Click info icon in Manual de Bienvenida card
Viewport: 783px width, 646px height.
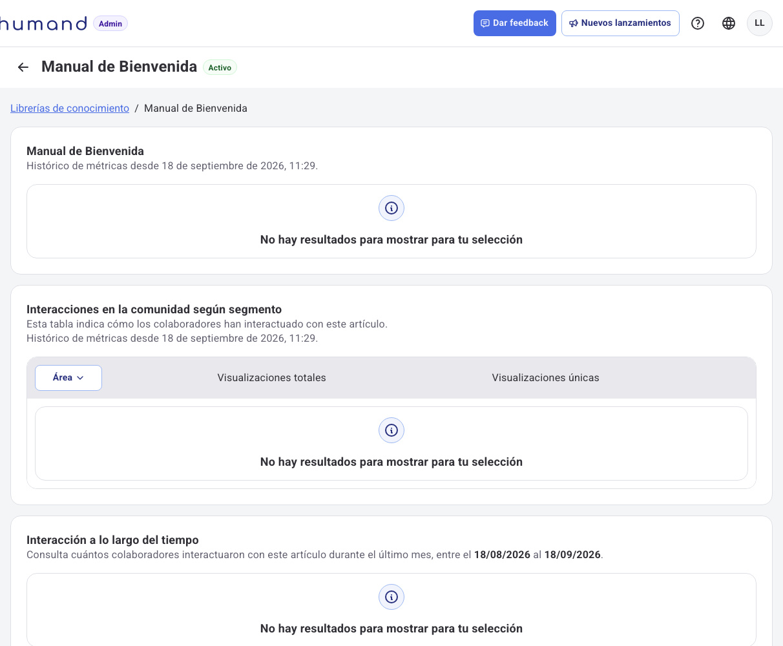pos(391,208)
